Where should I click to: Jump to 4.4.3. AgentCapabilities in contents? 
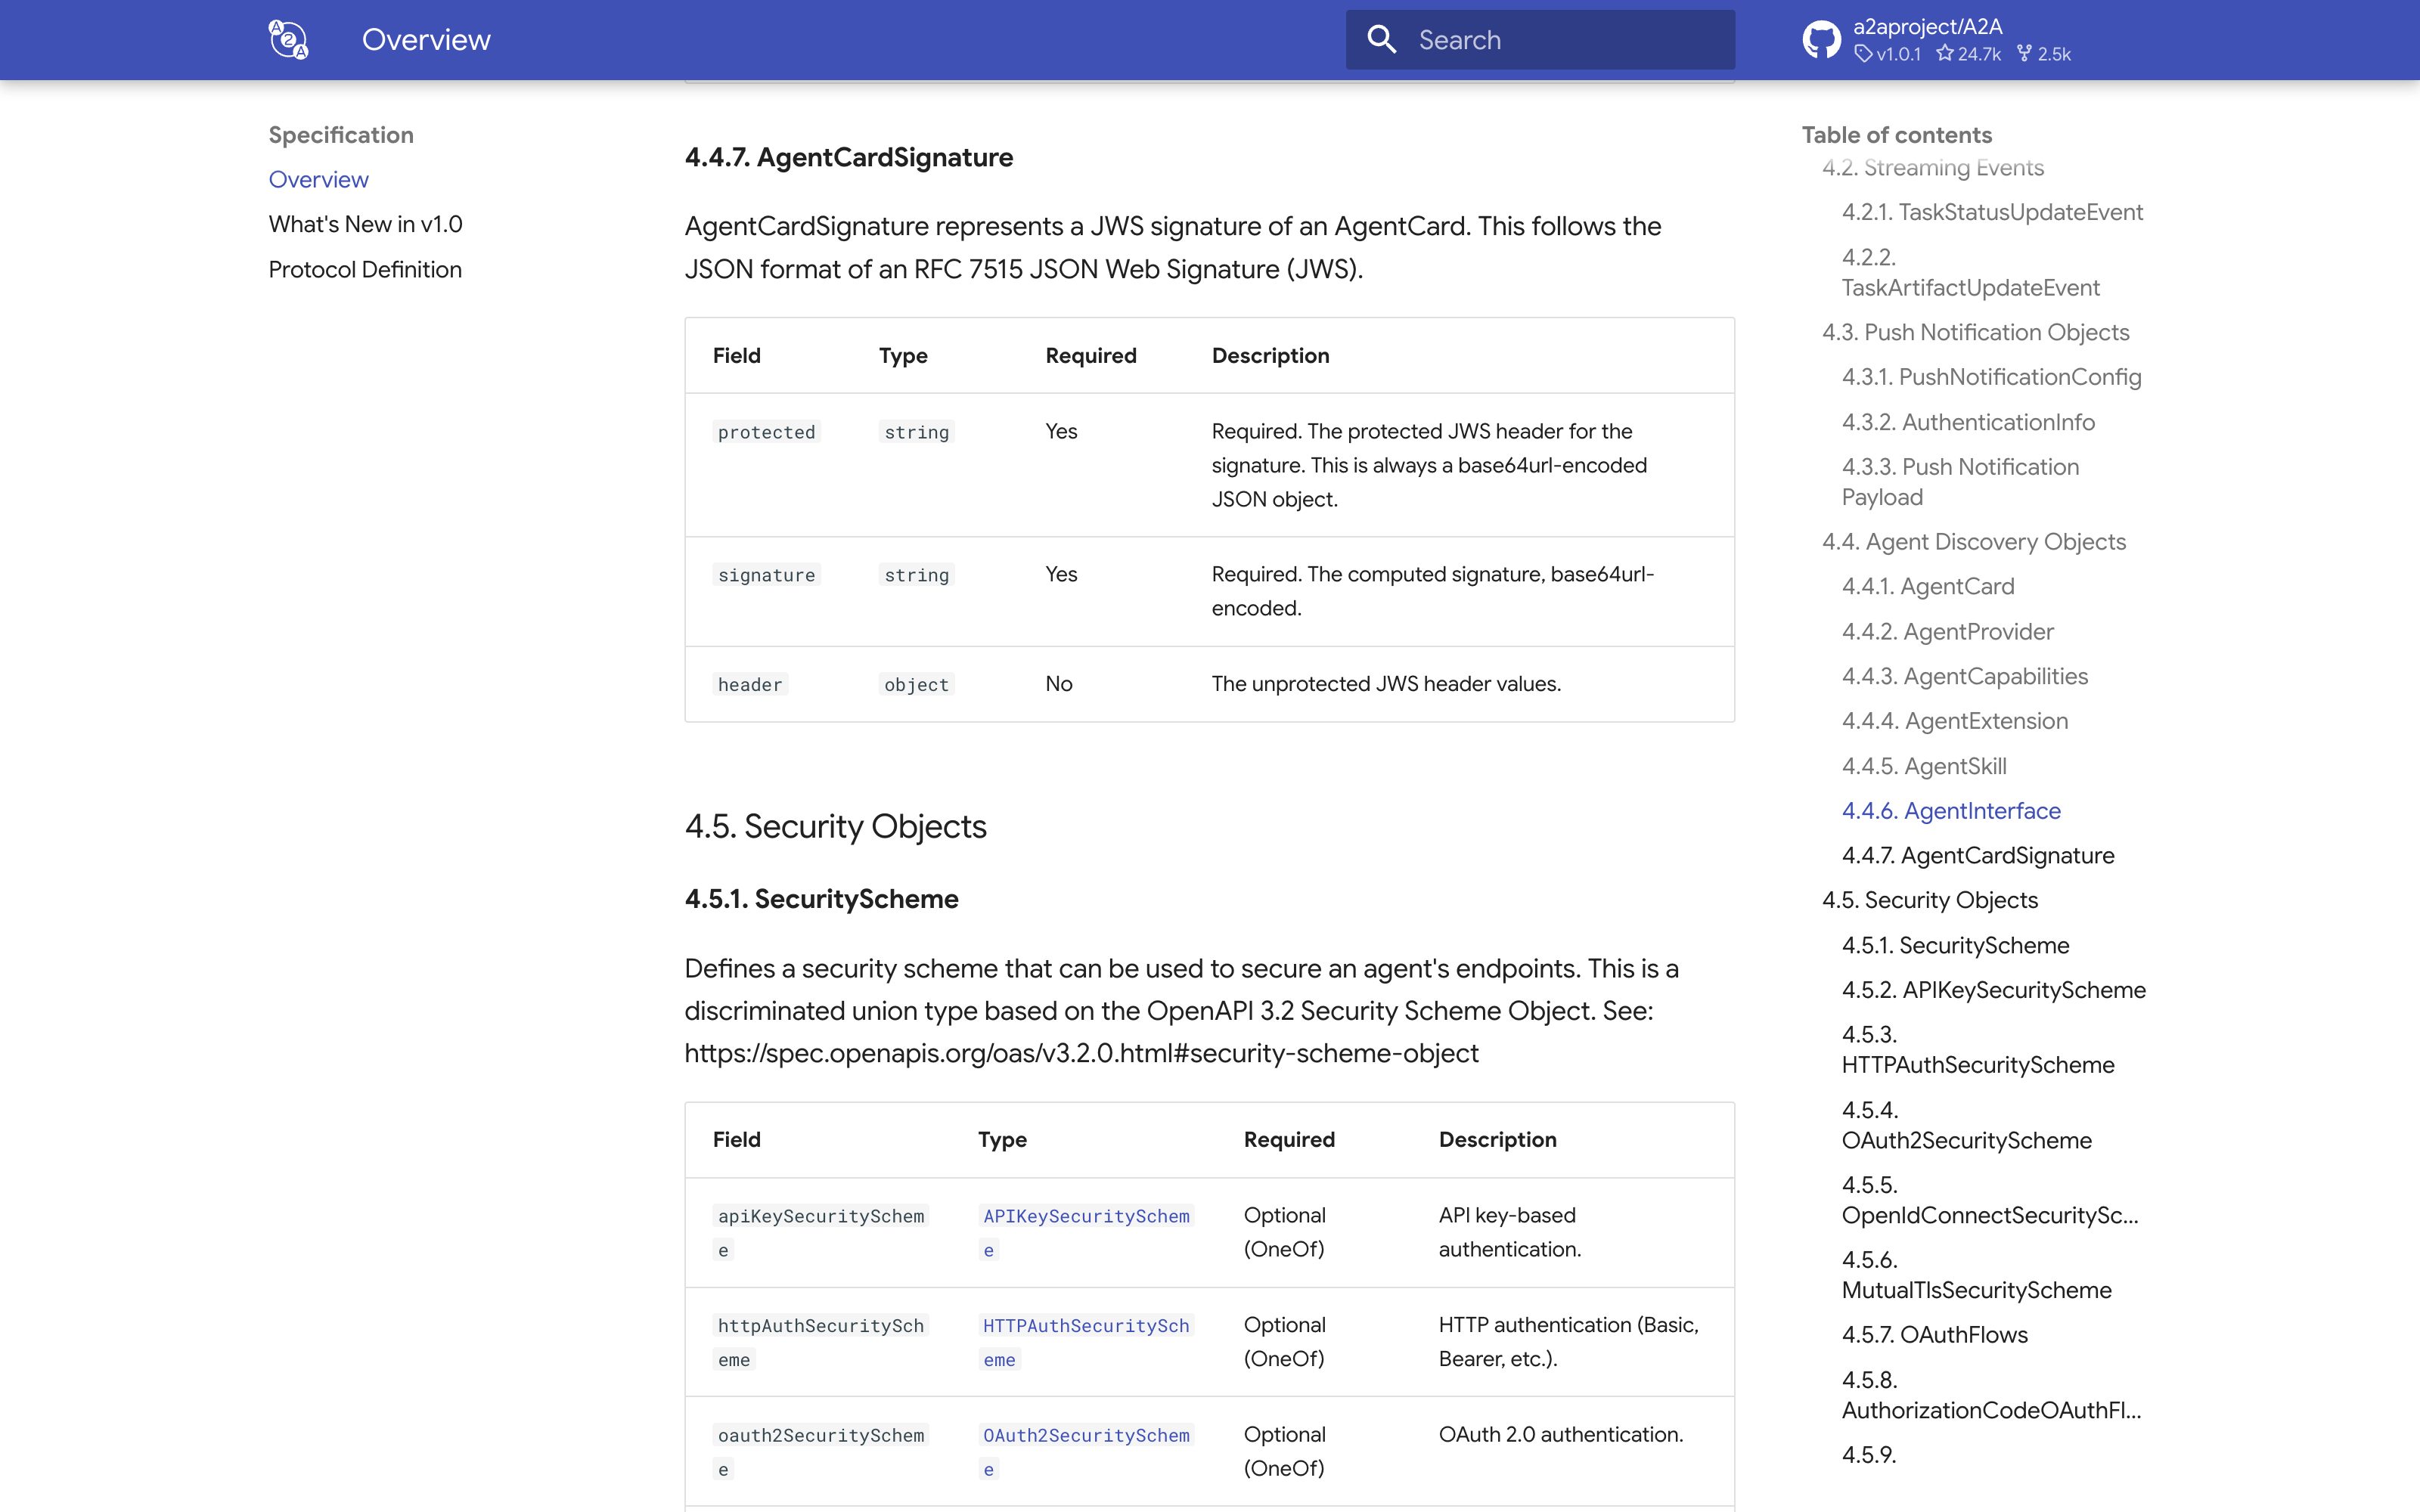point(1965,676)
